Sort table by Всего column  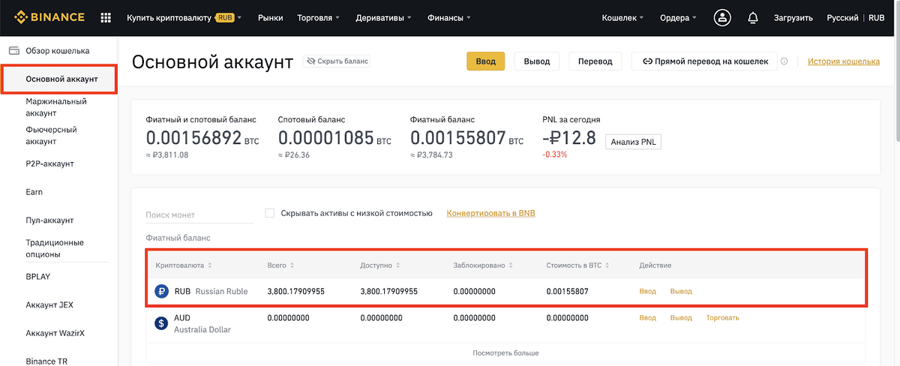(280, 265)
